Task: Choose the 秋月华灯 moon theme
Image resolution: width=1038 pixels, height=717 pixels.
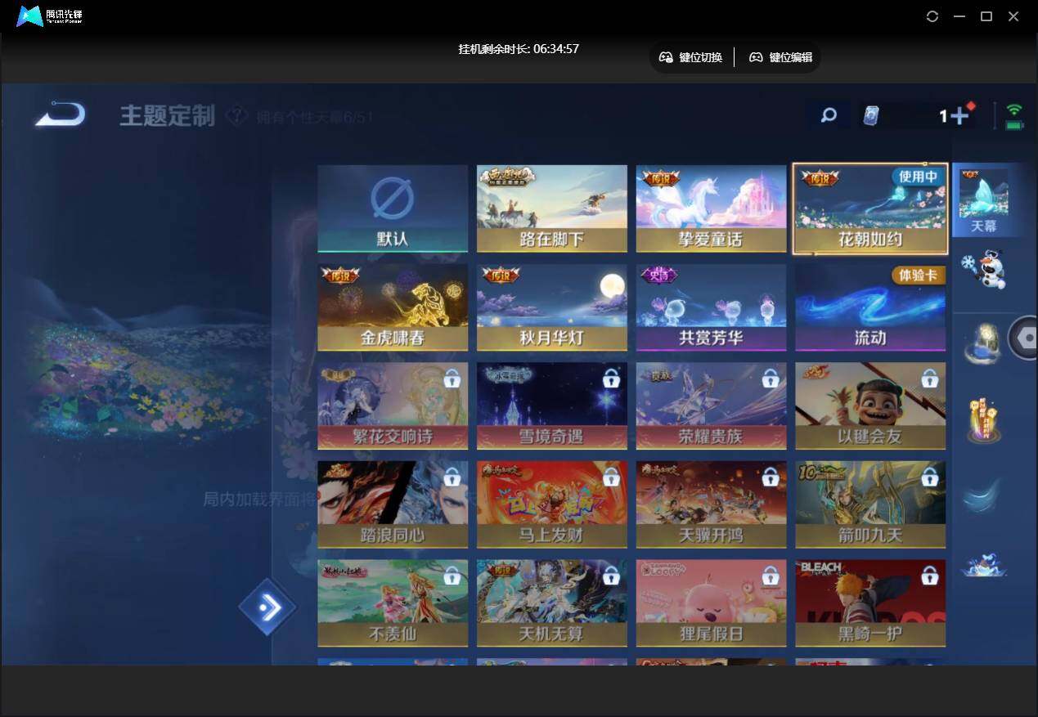Action: click(x=552, y=307)
